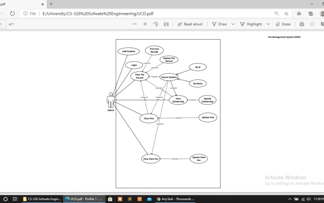Start Read aloud
This screenshot has width=324, height=203.
coord(190,24)
